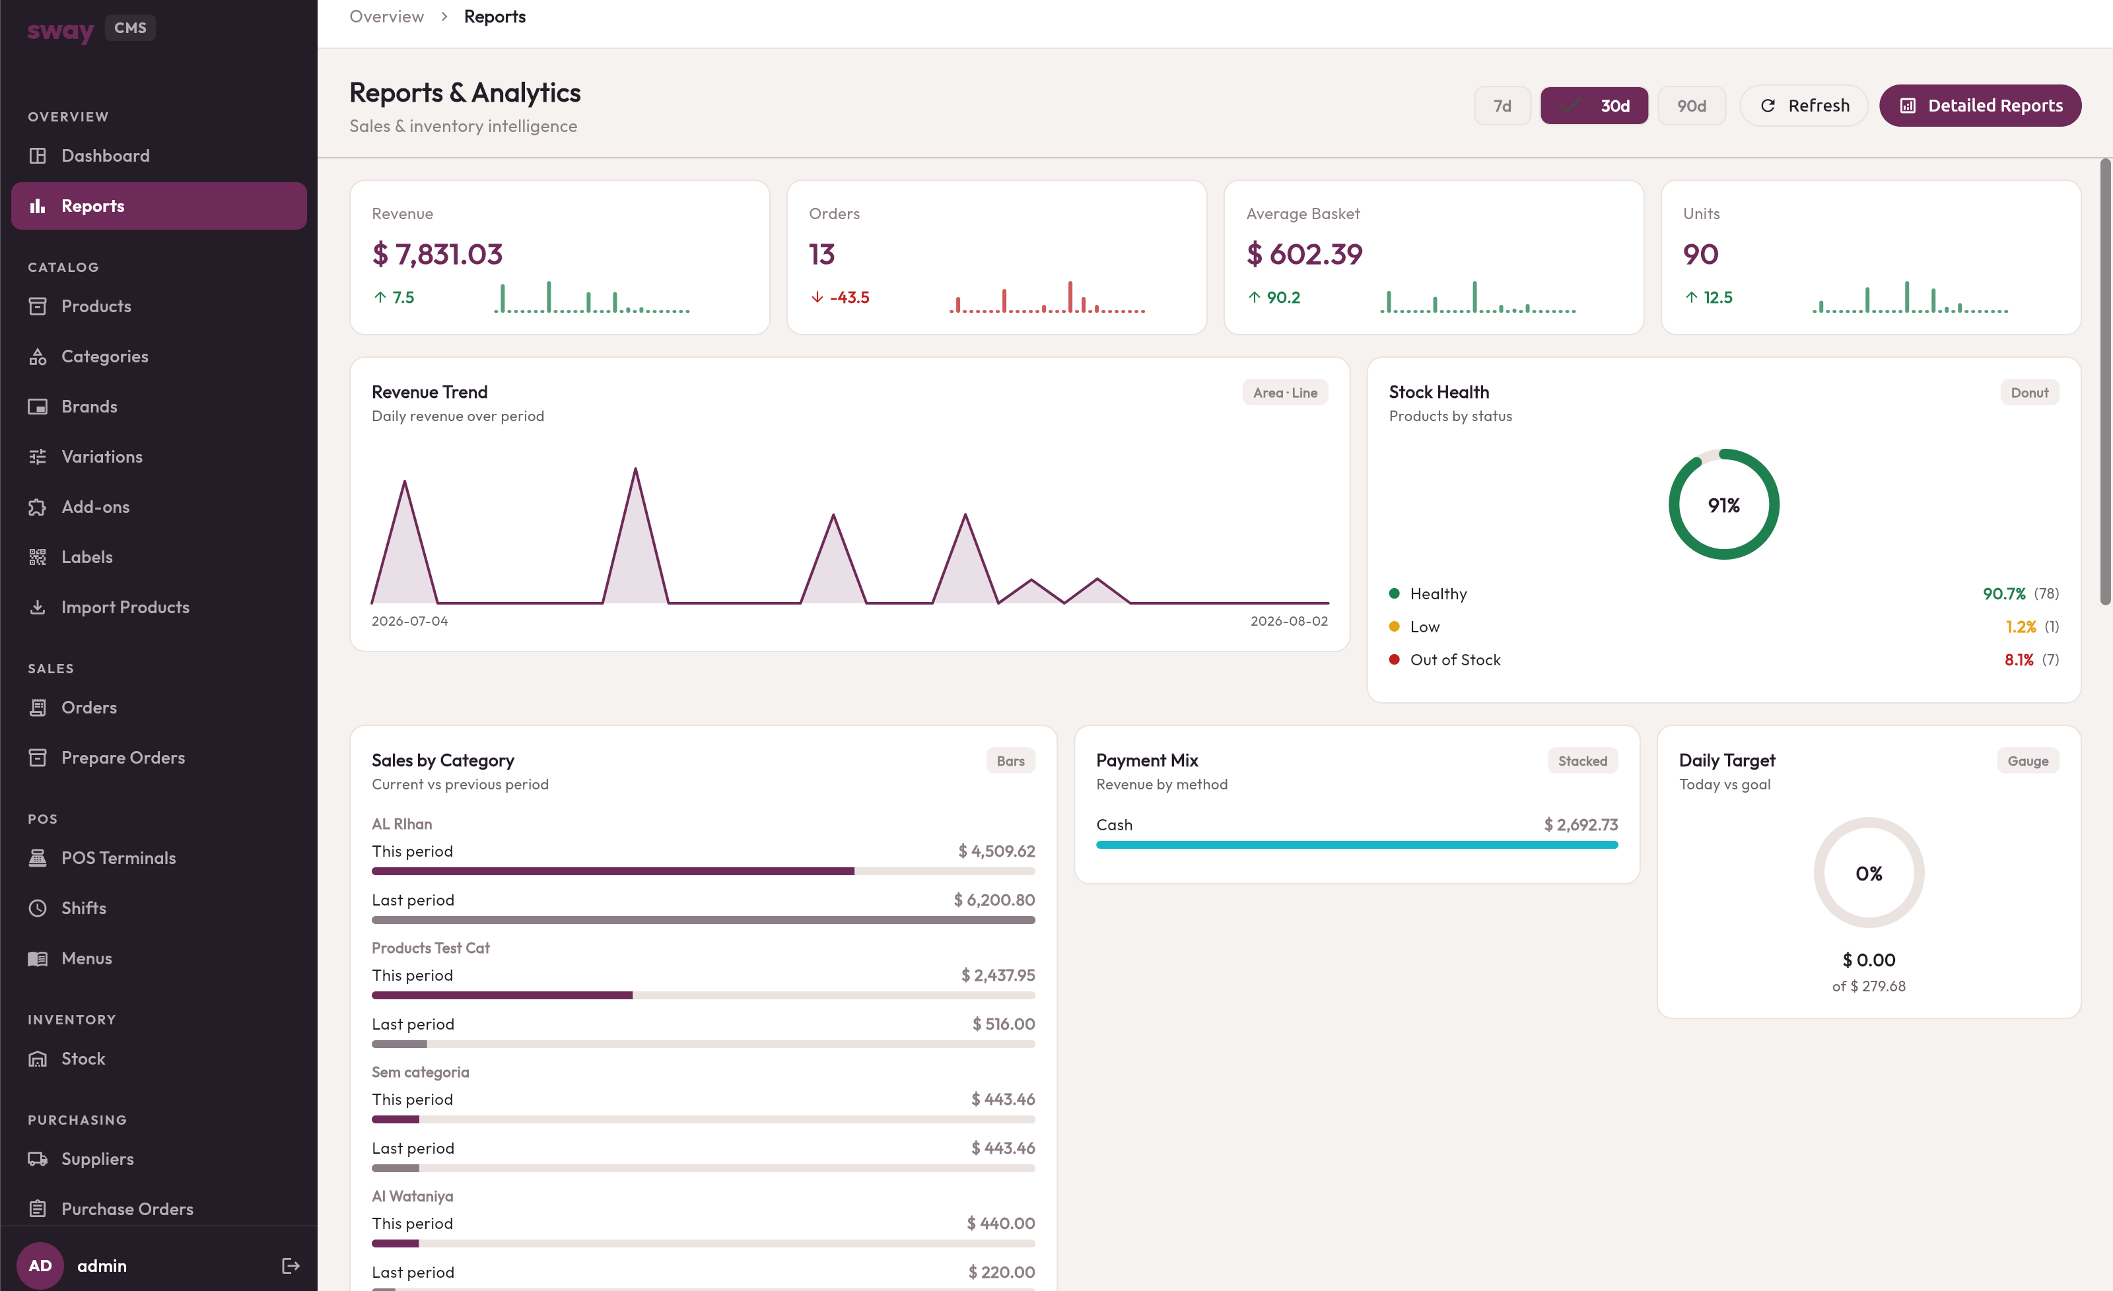The height and width of the screenshot is (1291, 2113).
Task: Click the Brands icon in sidebar
Action: click(38, 407)
